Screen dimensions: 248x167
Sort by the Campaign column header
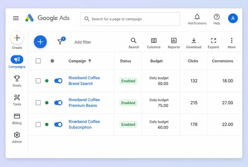pos(77,61)
